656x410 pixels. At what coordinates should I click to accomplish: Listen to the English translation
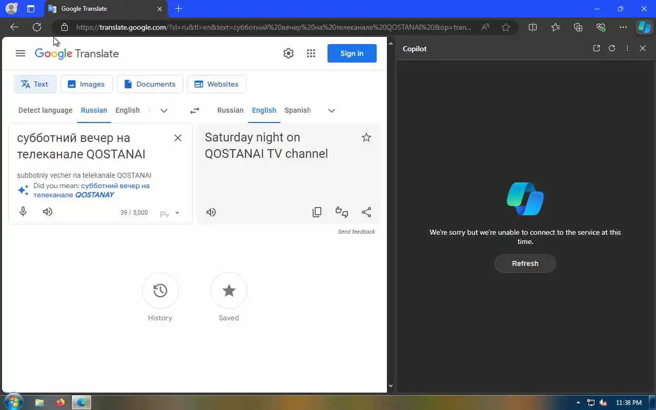click(211, 212)
